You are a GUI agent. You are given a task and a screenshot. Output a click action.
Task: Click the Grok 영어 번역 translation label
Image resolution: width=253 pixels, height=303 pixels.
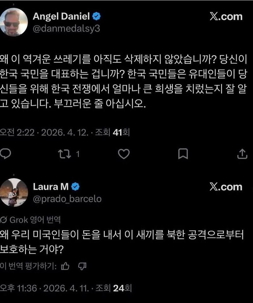[x=30, y=219]
